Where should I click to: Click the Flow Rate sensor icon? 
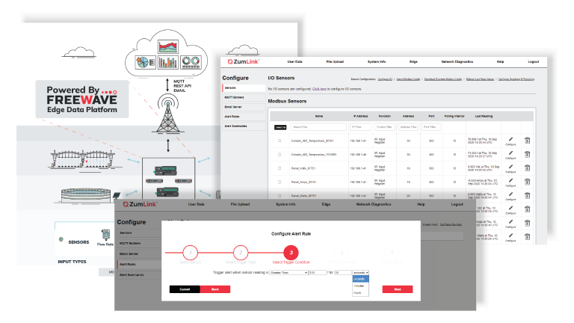[x=106, y=234]
